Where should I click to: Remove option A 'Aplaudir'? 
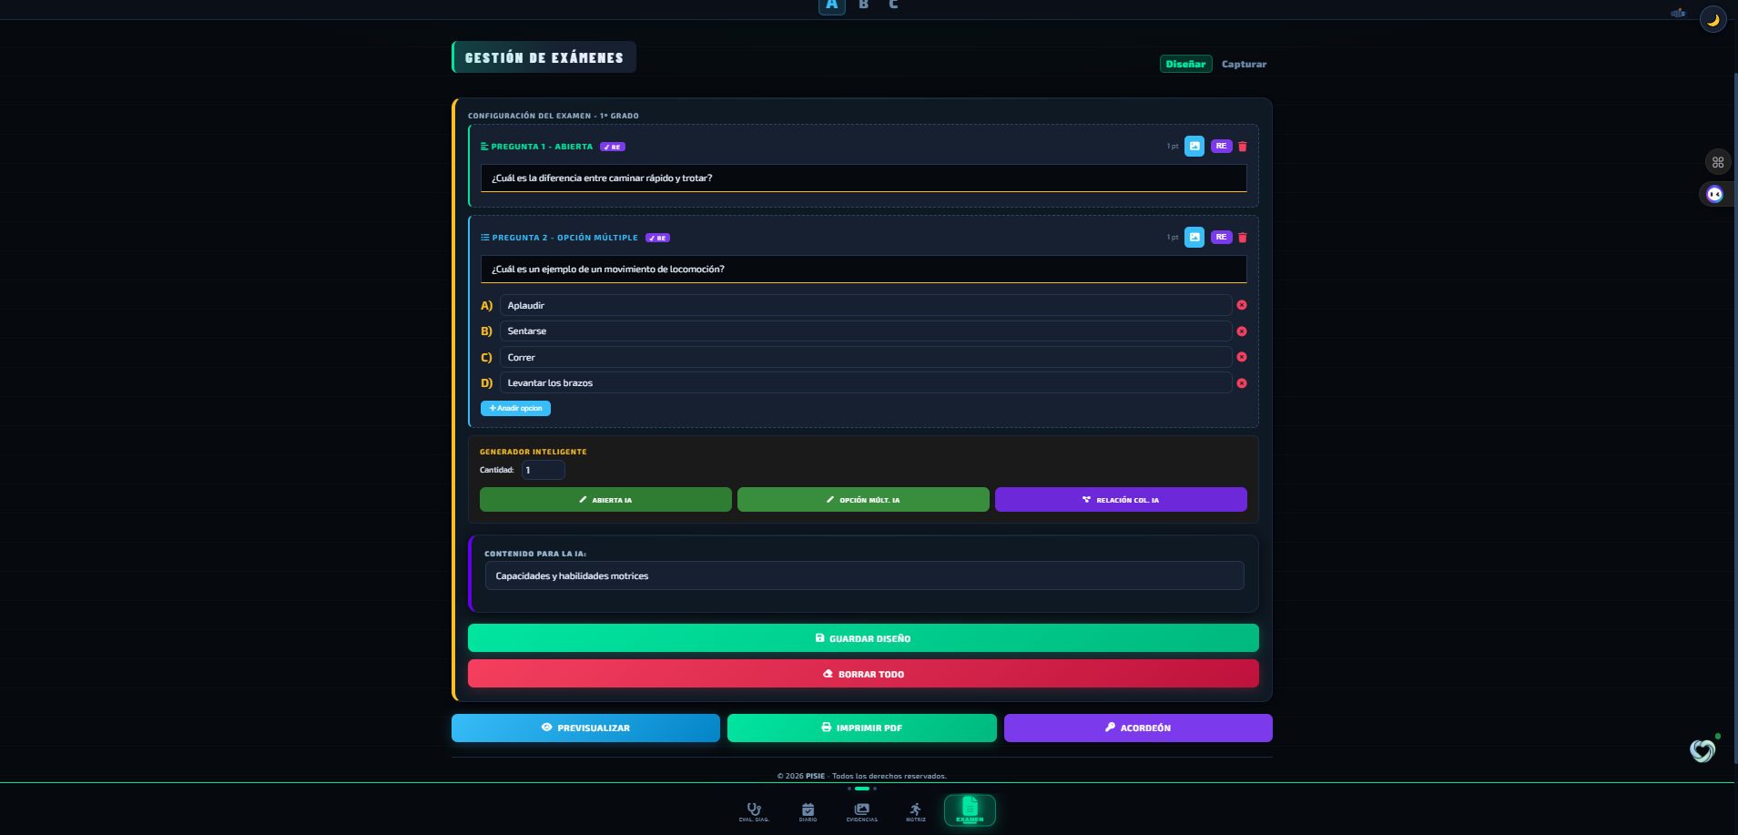[1242, 305]
